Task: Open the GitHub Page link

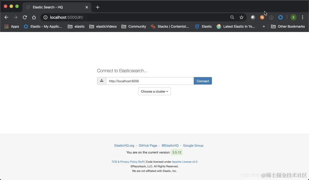Action: click(148, 145)
